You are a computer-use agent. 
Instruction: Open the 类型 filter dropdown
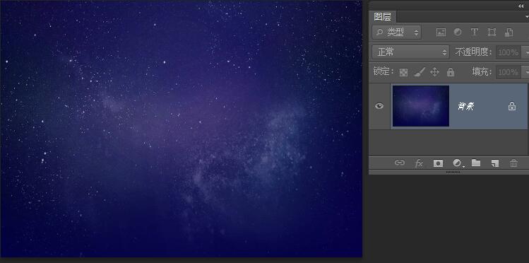coord(397,33)
